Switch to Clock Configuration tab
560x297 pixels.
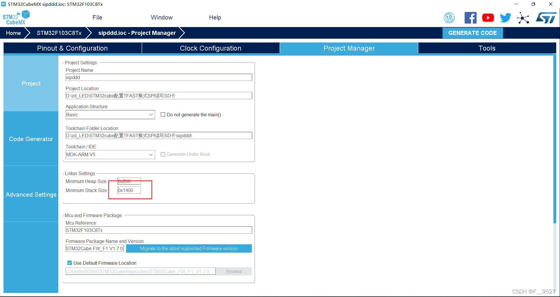tap(211, 48)
